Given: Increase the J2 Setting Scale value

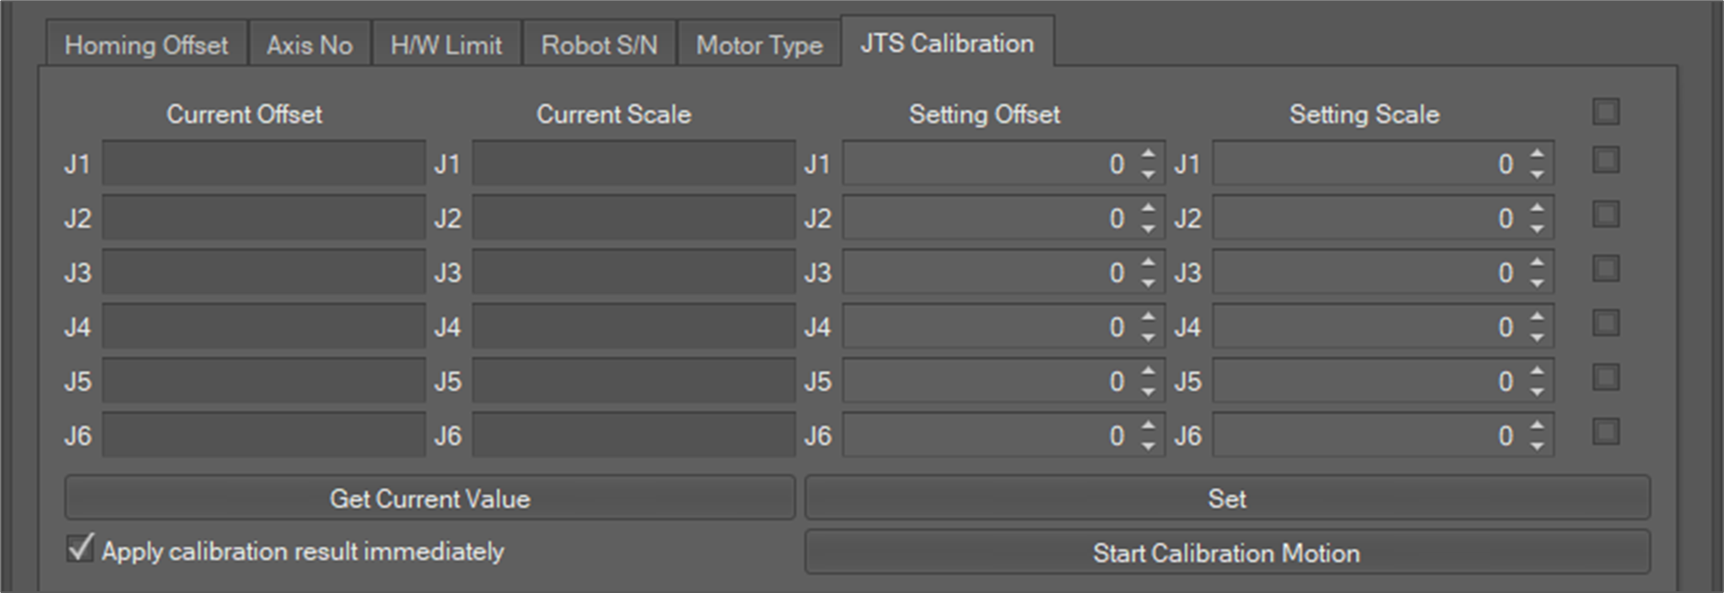Looking at the screenshot, I should pyautogui.click(x=1537, y=209).
